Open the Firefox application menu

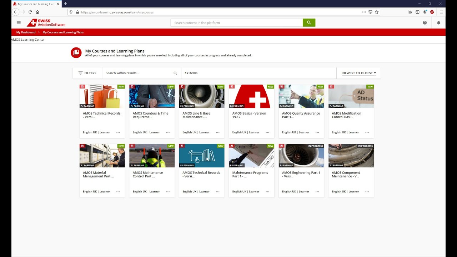click(x=441, y=12)
